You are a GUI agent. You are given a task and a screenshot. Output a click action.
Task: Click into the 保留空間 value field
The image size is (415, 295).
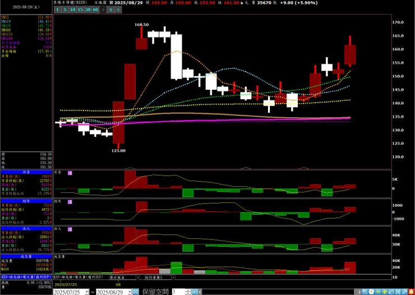pyautogui.click(x=179, y=292)
